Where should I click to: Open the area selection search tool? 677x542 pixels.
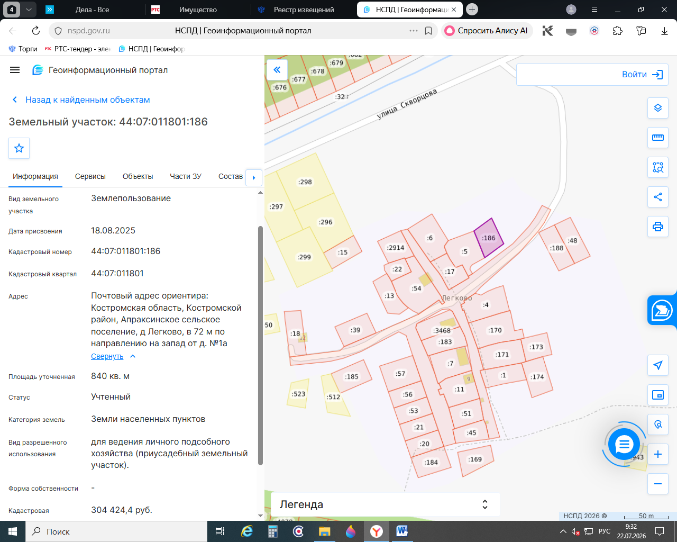pyautogui.click(x=658, y=167)
